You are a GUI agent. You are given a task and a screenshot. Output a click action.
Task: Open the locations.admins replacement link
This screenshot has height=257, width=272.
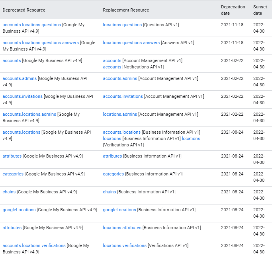tap(120, 114)
